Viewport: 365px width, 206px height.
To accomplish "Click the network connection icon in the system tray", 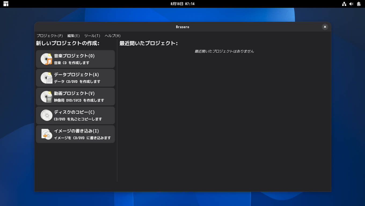I will click(344, 4).
